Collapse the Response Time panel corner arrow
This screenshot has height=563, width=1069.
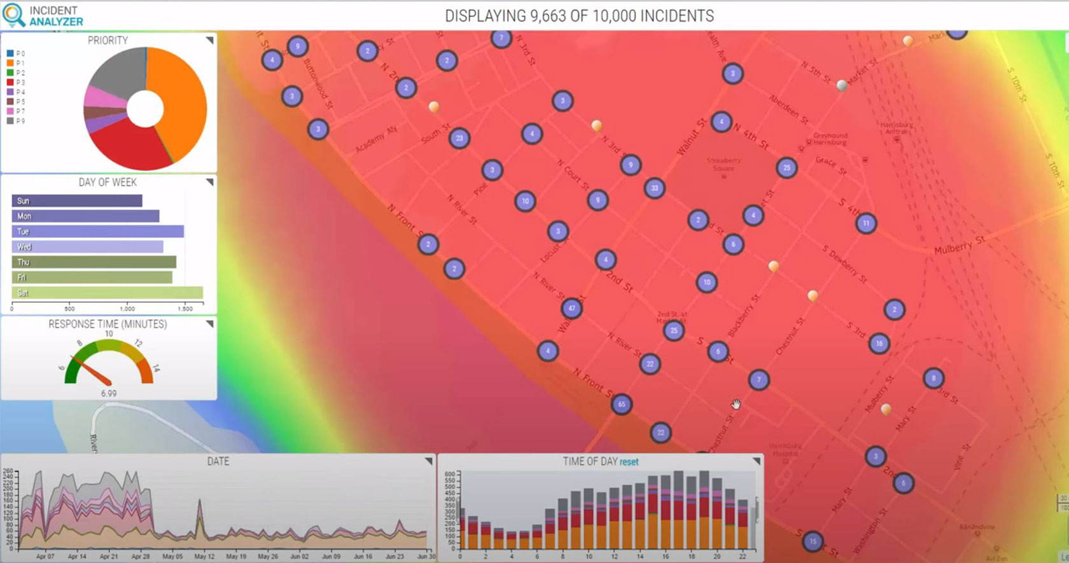209,324
